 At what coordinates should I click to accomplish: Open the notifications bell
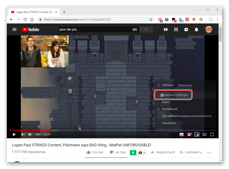[x=196, y=30]
